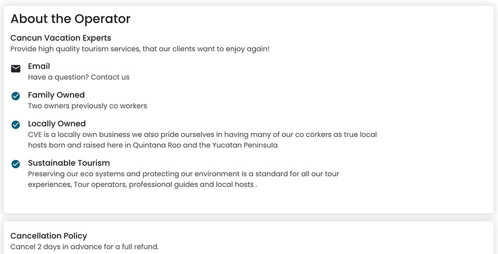Click the line mentioning Quintana Roo and Yucatan
The height and width of the screenshot is (254, 498).
tap(153, 145)
